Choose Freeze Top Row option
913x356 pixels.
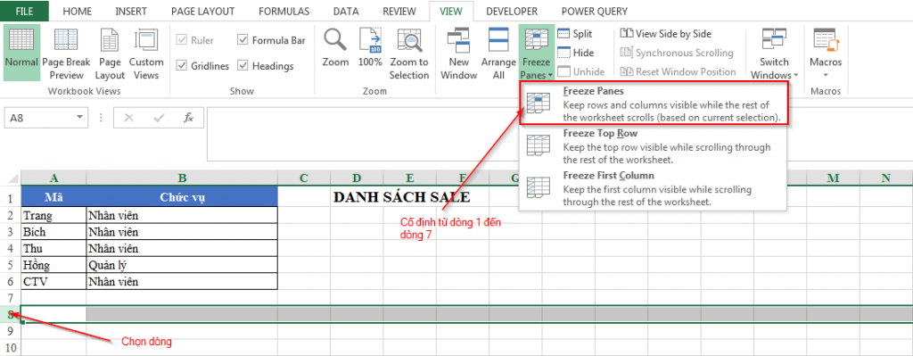point(652,145)
